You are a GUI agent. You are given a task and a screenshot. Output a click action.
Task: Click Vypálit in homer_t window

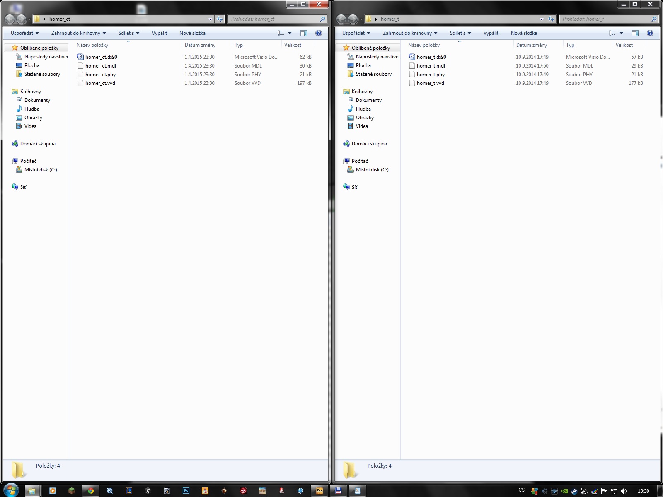pyautogui.click(x=491, y=33)
